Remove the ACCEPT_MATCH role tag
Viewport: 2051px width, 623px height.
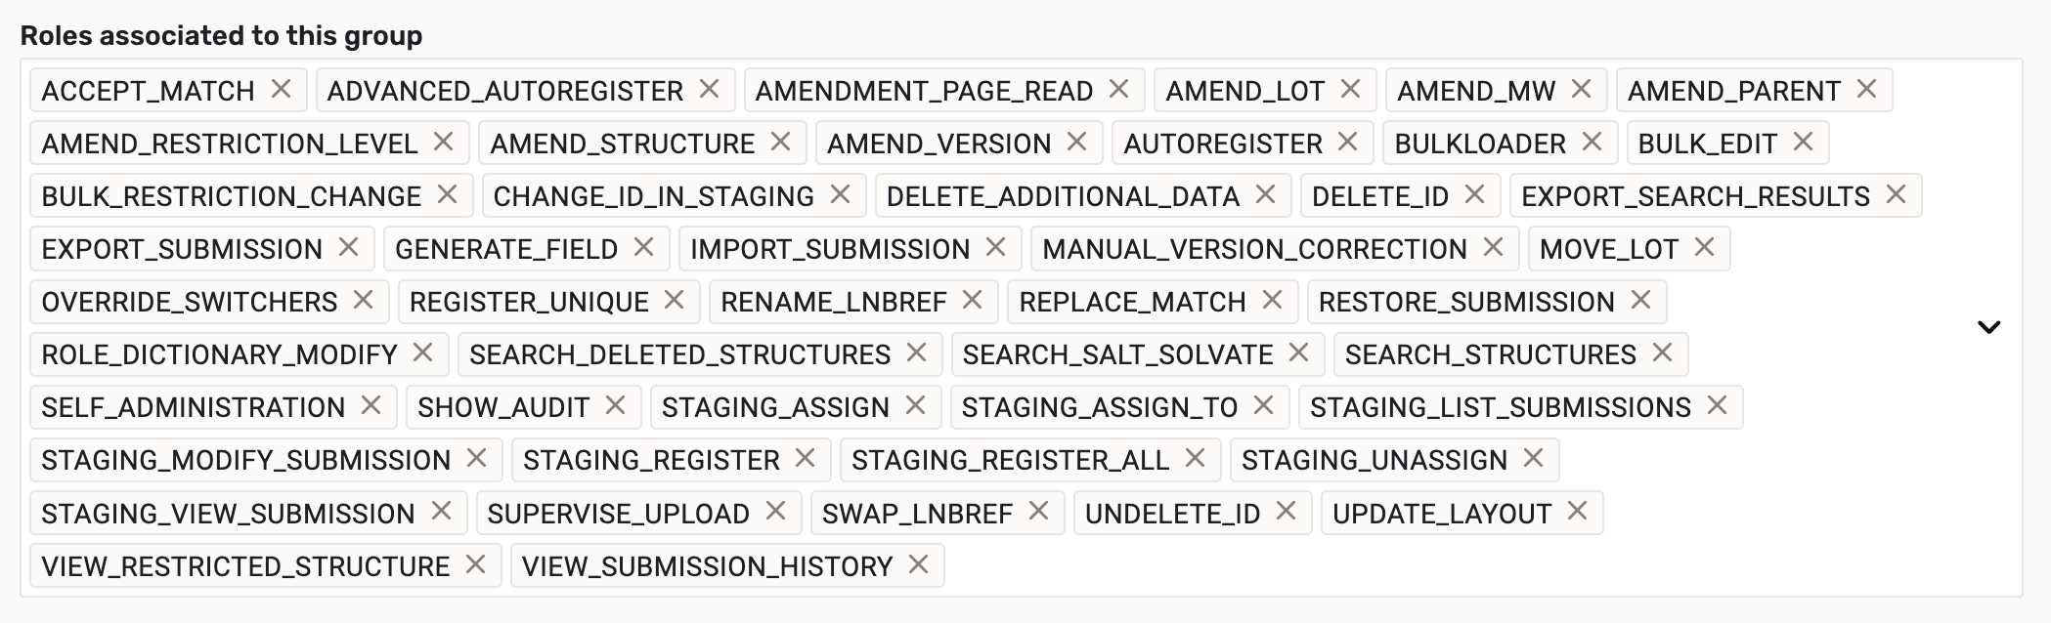pyautogui.click(x=281, y=90)
